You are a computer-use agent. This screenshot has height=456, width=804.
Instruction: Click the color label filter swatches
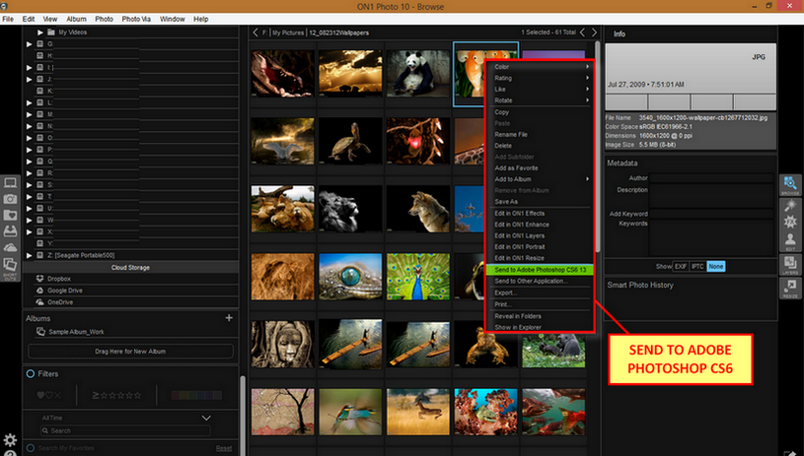(x=196, y=395)
